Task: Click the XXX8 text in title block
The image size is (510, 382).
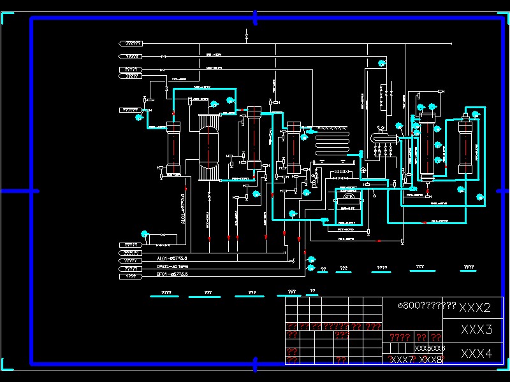Action: pos(431,360)
